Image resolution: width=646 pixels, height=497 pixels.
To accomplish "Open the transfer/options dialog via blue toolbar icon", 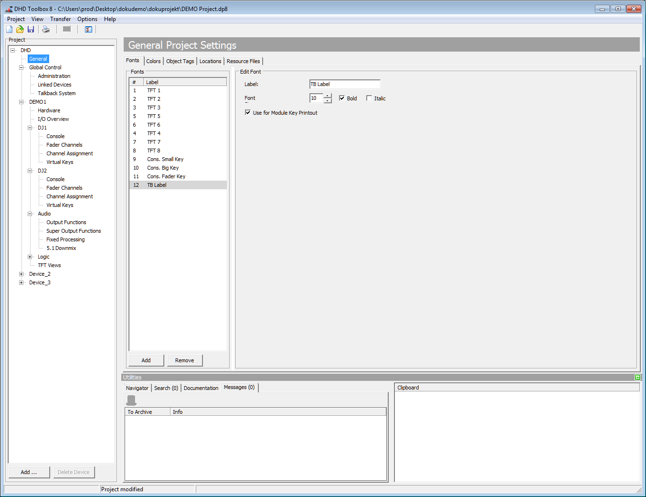I will pos(88,29).
